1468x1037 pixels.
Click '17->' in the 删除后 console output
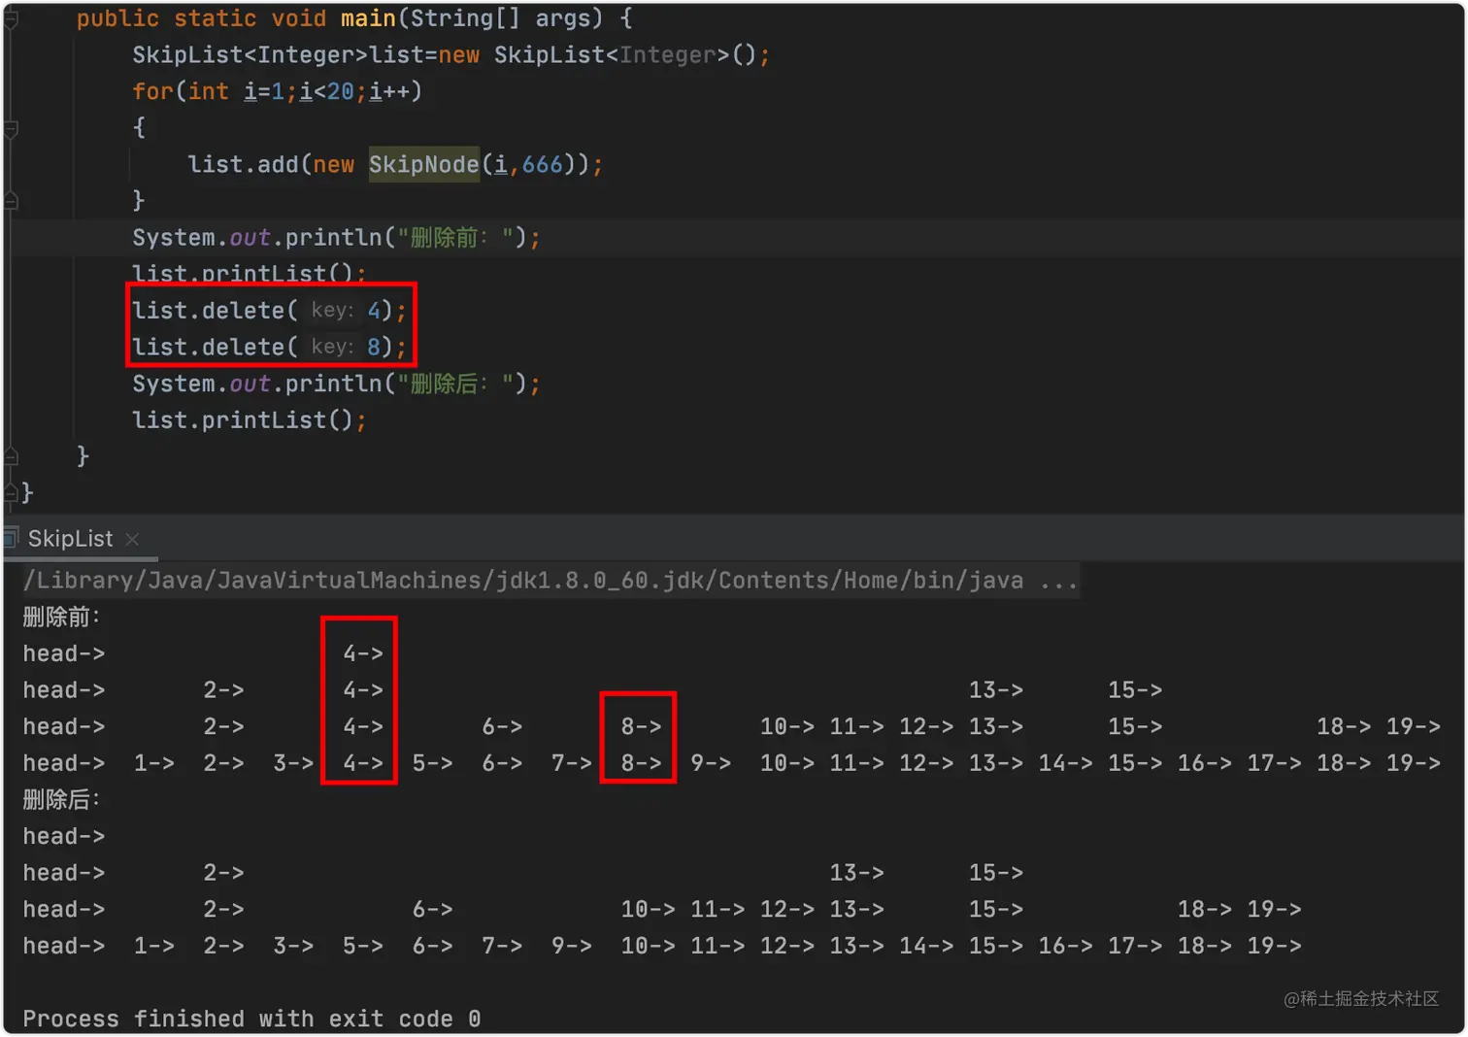click(x=1135, y=947)
